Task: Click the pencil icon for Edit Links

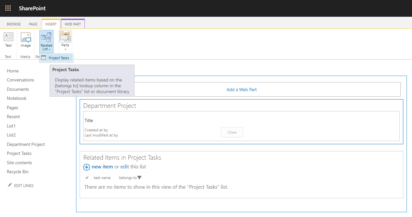Action: pos(10,185)
